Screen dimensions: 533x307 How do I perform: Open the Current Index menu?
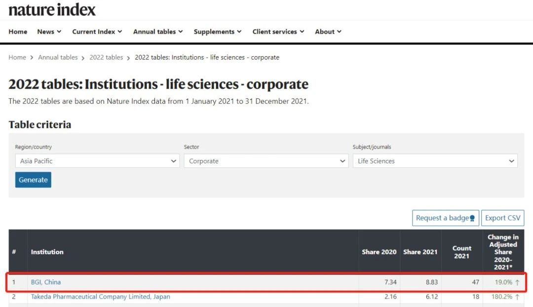97,32
